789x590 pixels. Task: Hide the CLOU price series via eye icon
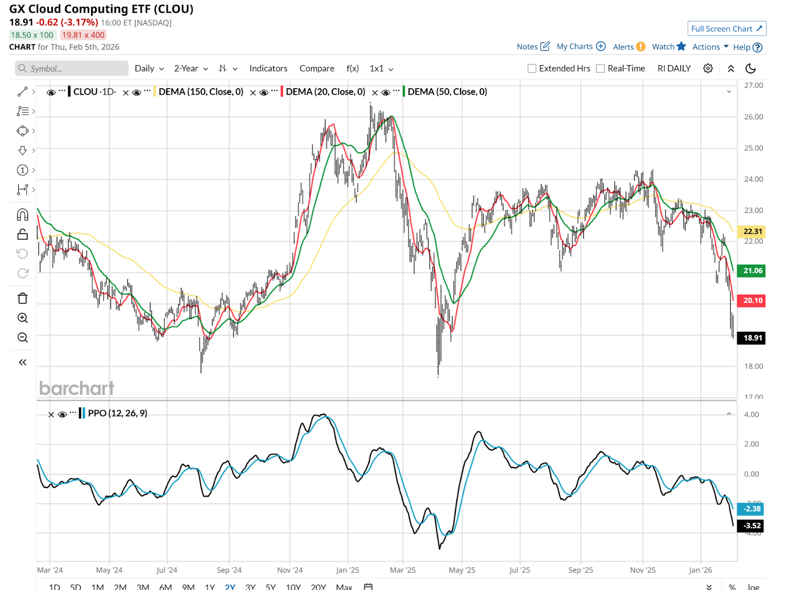[51, 92]
